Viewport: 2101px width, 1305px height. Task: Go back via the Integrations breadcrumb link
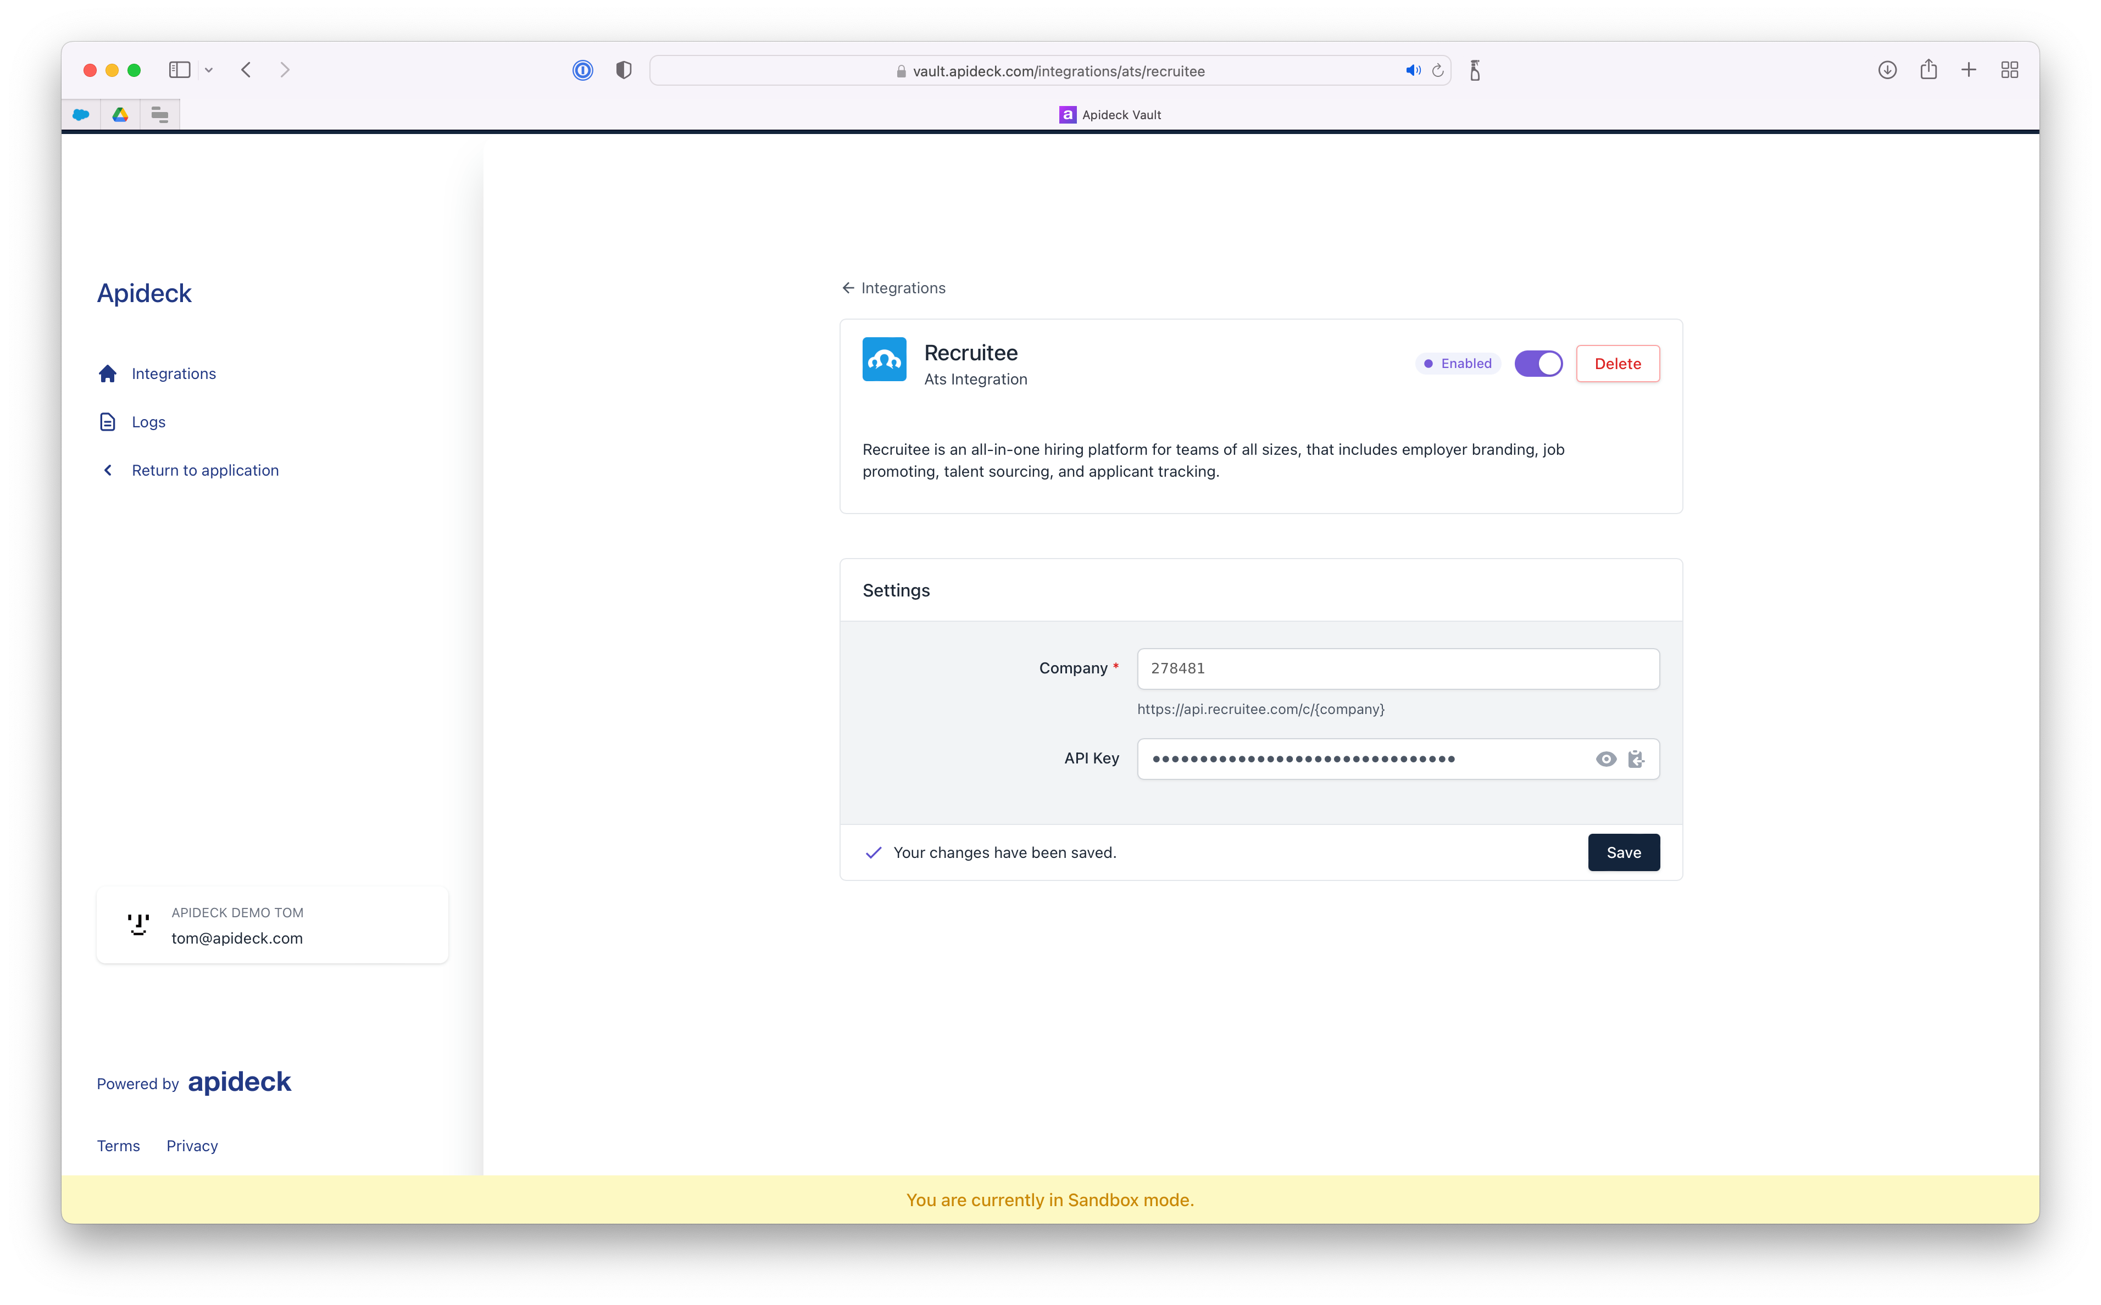tap(894, 288)
